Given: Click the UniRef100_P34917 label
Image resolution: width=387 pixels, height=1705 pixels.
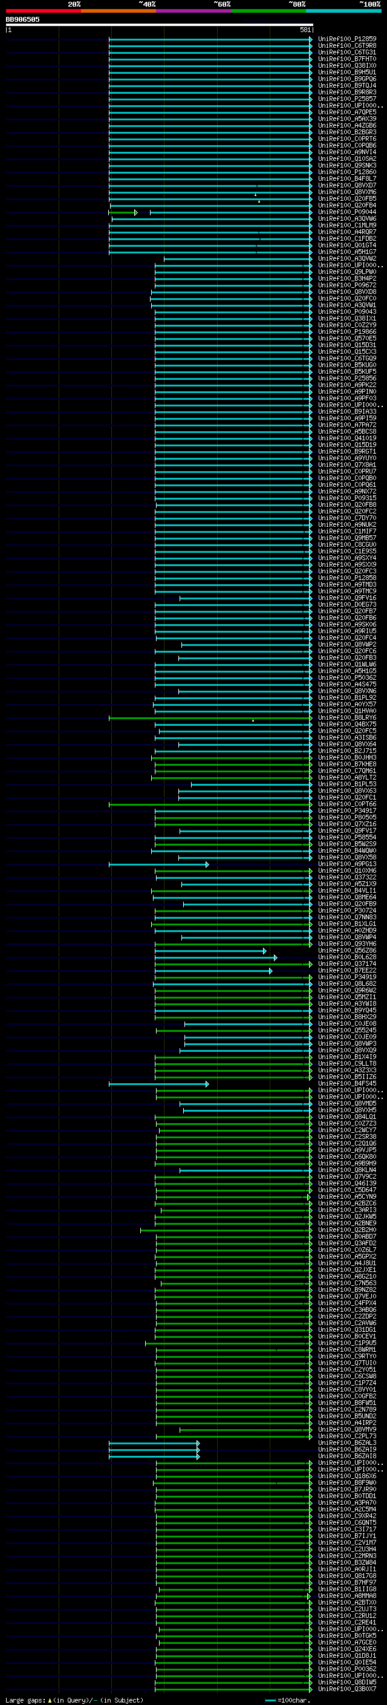Looking at the screenshot, I should click(347, 811).
